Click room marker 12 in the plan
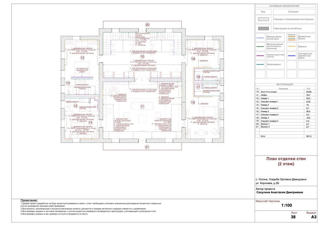Viewport: 321px width, 226px height. pos(82,58)
